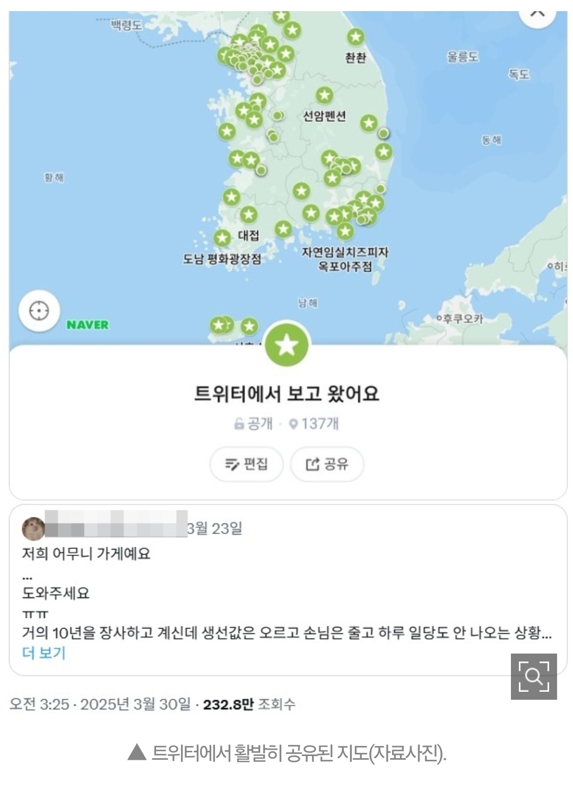Click the 공유 share button
The image size is (573, 790).
pos(327,464)
